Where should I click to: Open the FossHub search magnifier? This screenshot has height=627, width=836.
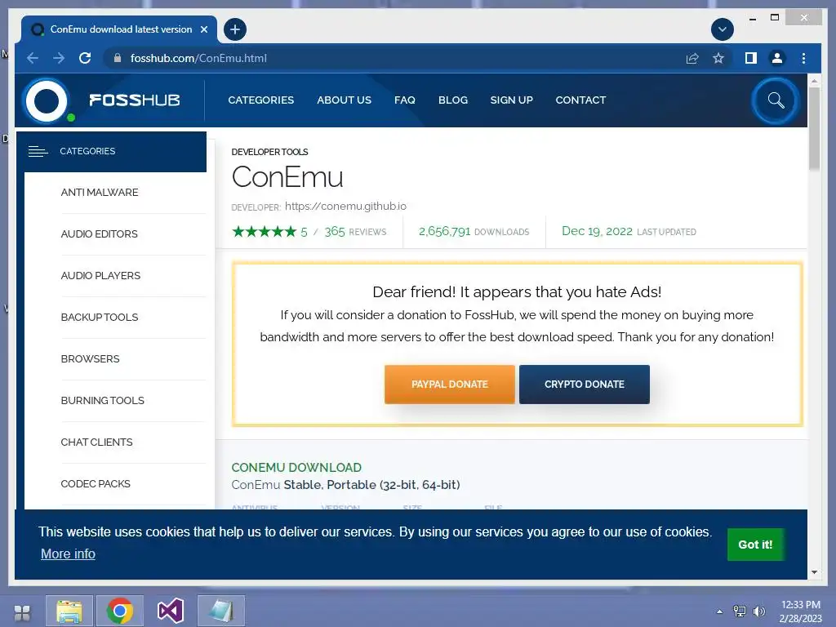(776, 100)
